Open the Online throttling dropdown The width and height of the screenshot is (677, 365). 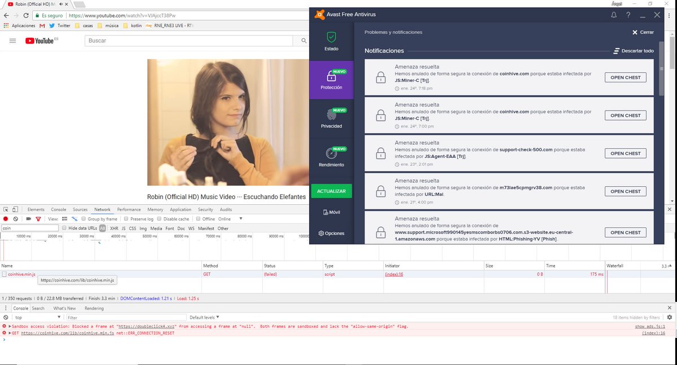[x=230, y=219]
